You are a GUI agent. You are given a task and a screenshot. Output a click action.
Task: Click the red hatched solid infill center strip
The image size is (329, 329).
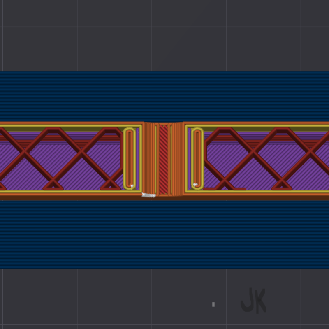163,160
